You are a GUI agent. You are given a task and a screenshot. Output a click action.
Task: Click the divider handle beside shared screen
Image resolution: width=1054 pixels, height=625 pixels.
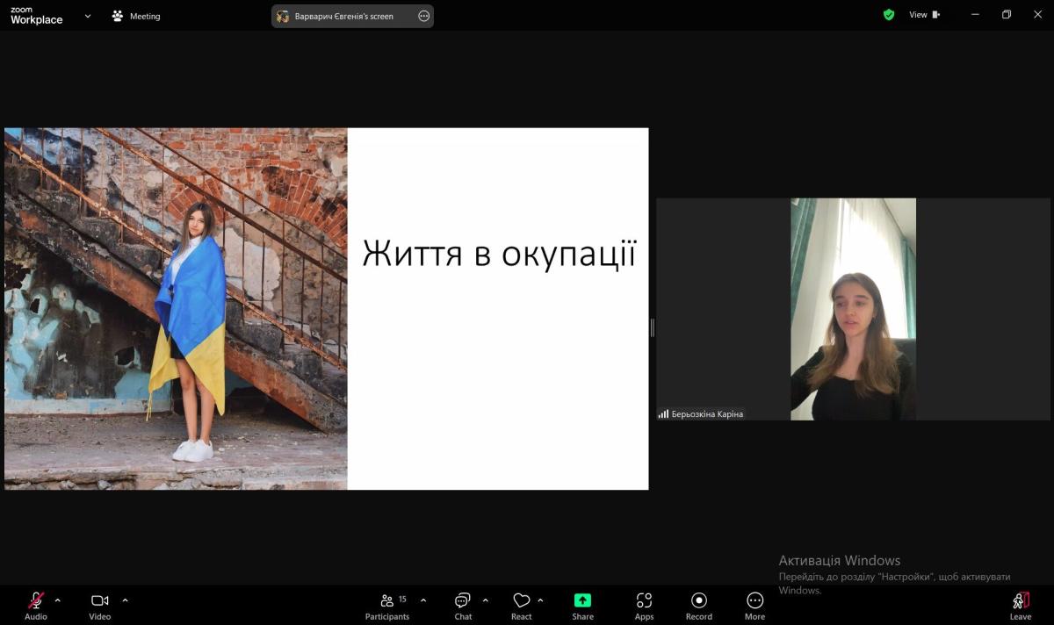pyautogui.click(x=653, y=327)
